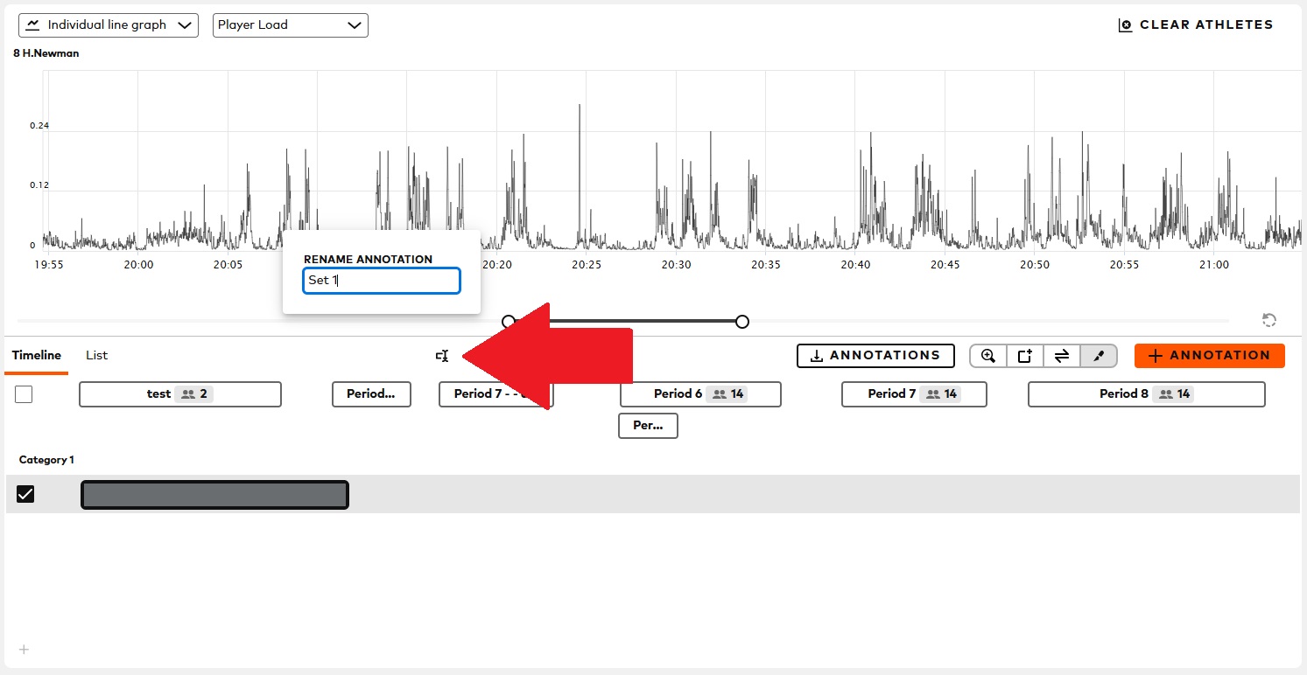The height and width of the screenshot is (675, 1307).
Task: Check the box next to the timeline rows
Action: point(24,394)
